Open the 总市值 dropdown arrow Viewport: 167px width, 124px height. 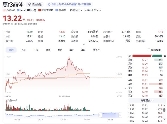coord(112,32)
